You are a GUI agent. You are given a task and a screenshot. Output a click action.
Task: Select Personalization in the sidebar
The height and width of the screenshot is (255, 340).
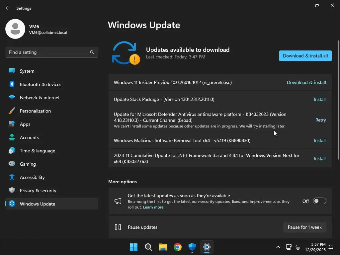(51, 111)
